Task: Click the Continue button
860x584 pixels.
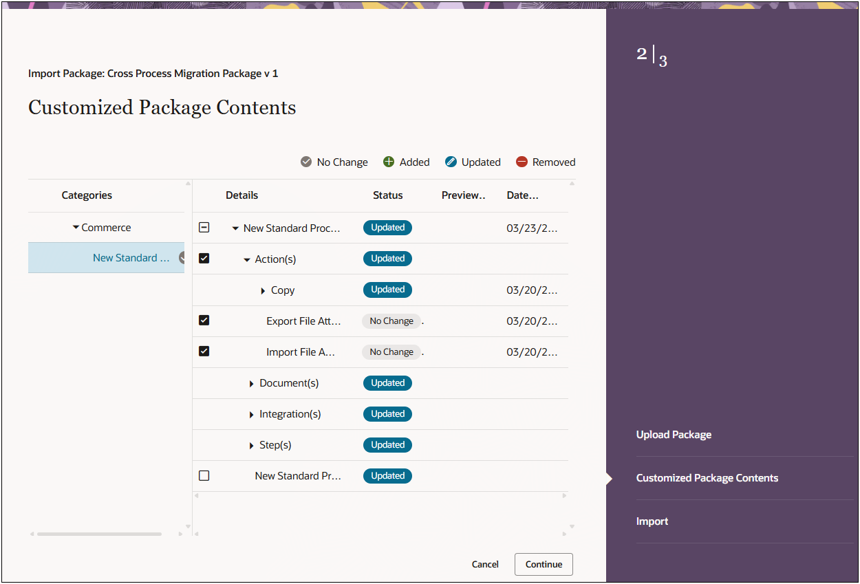Action: point(544,564)
